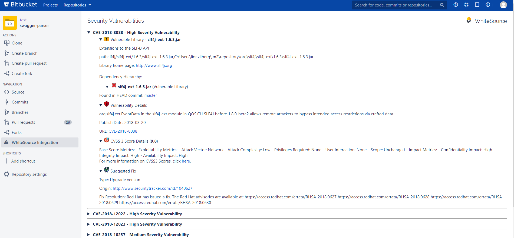Click the 'Type: Upgrade version' text

120,180
